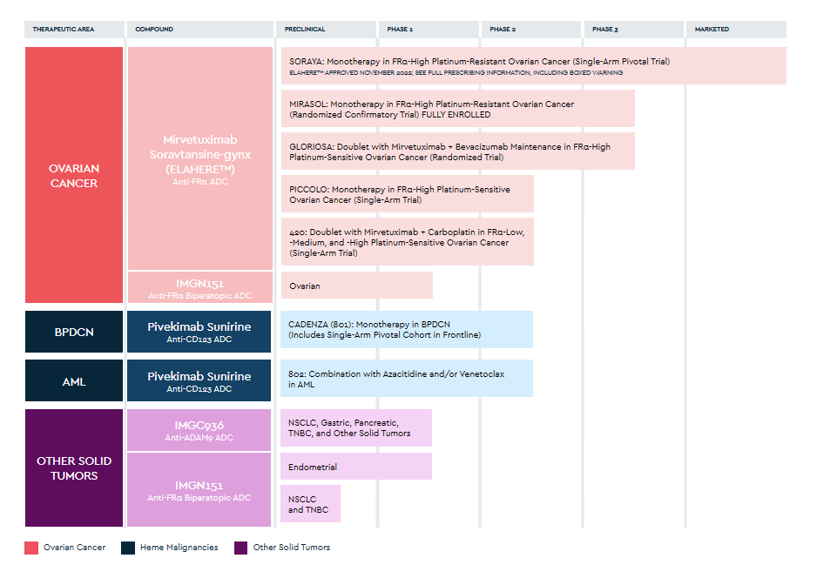Click the purple Other Solid Tumors legend swatch
The image size is (817, 565).
point(240,548)
